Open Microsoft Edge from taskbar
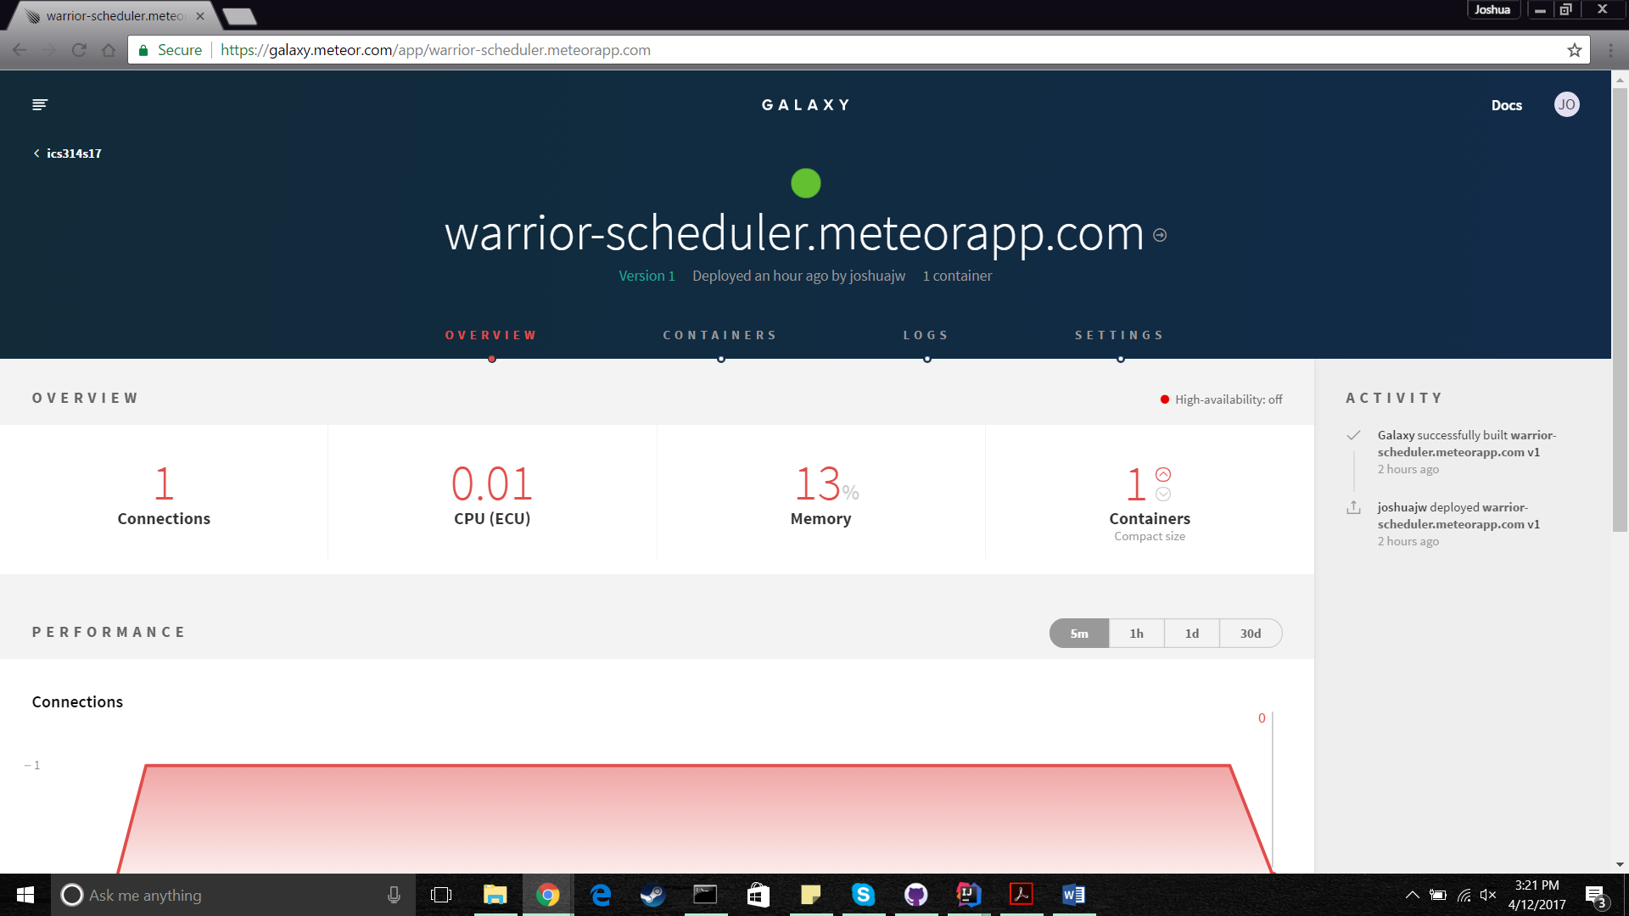Screen dimensions: 1629x916 coord(601,895)
